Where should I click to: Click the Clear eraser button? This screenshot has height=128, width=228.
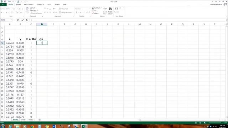[x=95, y=14]
